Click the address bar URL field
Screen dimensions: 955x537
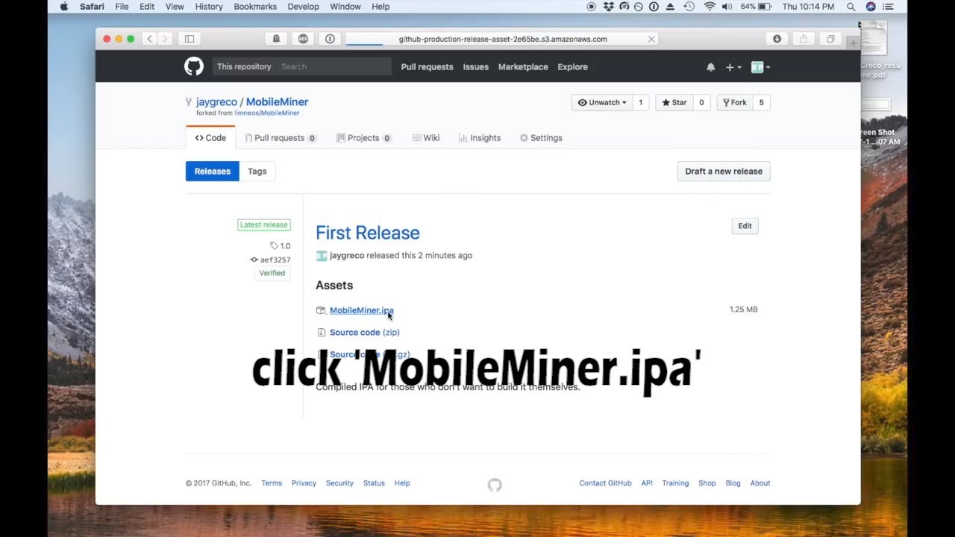[501, 39]
